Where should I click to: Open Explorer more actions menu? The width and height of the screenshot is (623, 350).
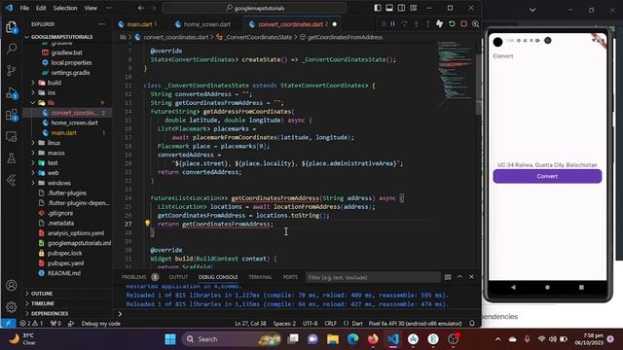pos(101,24)
